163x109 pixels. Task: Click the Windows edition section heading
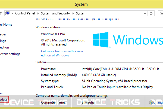tap(48, 27)
